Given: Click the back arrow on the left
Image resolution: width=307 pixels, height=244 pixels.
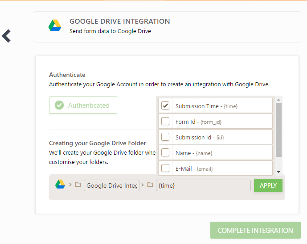Looking at the screenshot, I should coord(6,36).
